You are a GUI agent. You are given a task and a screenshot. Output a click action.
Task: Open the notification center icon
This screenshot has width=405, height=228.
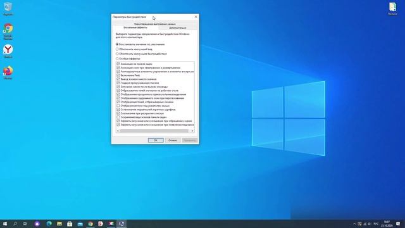(x=398, y=224)
